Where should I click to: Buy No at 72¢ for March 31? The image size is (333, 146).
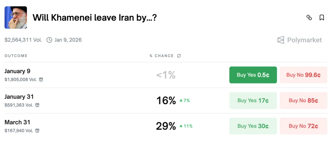coord(303,126)
